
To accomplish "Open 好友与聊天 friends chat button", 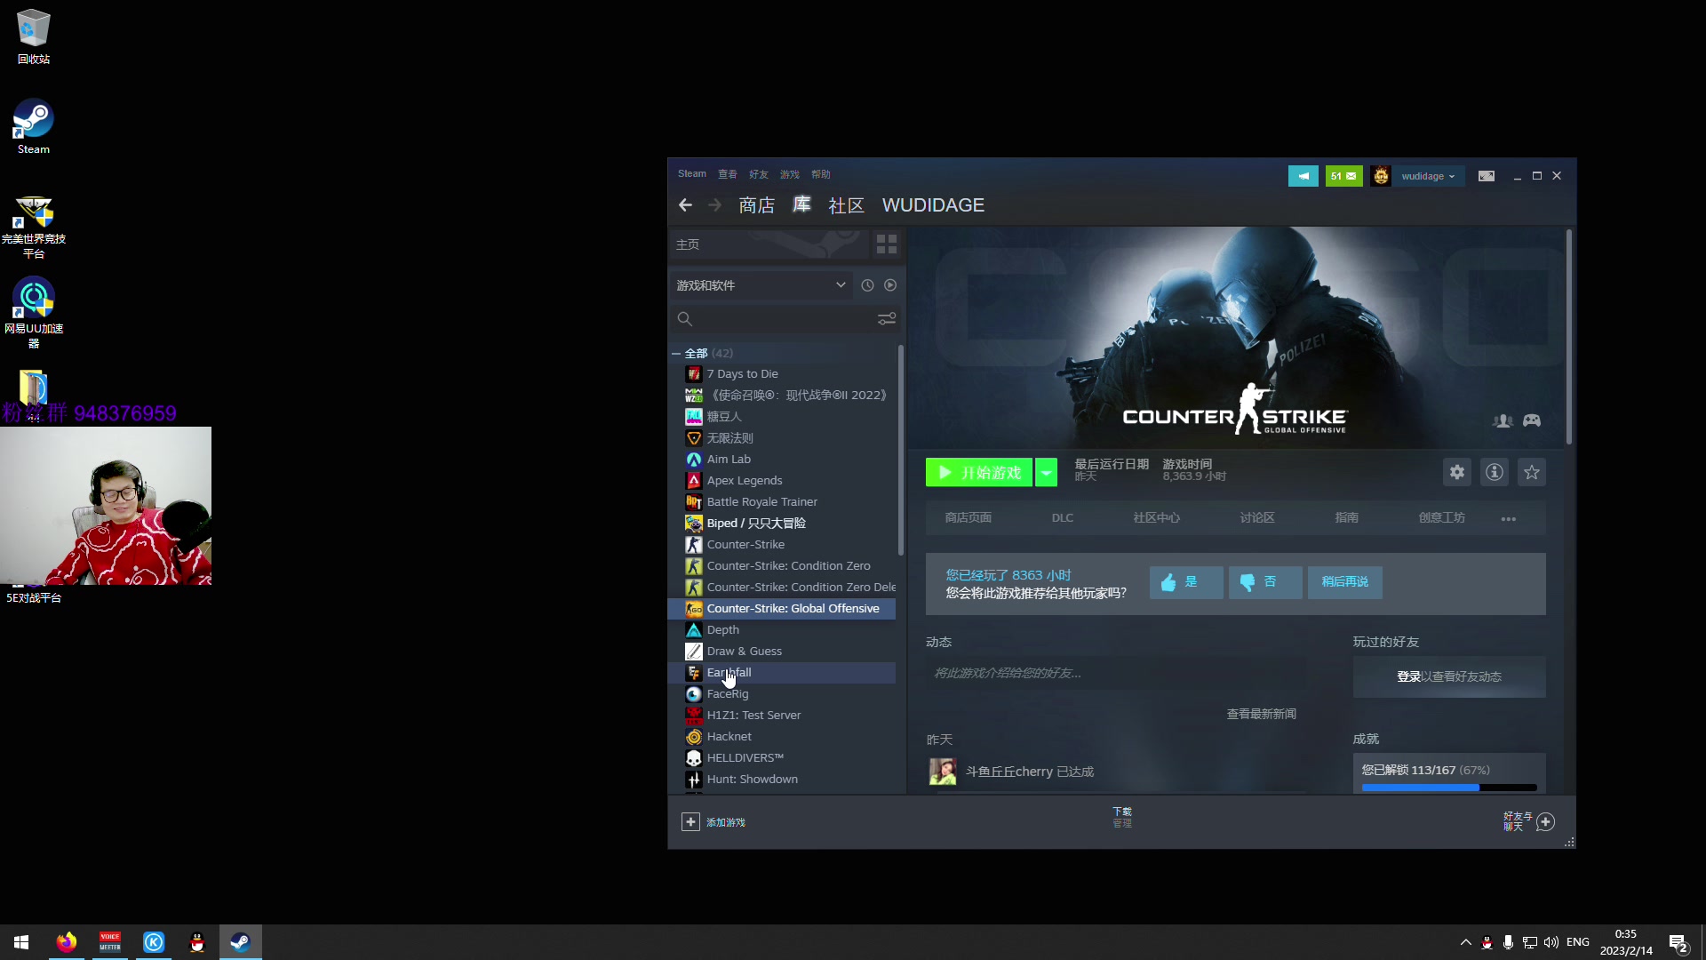I will click(x=1528, y=821).
